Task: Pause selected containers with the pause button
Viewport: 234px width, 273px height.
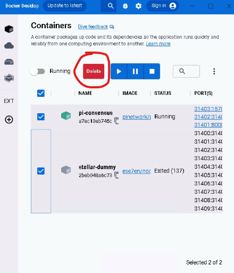Action: (x=135, y=71)
